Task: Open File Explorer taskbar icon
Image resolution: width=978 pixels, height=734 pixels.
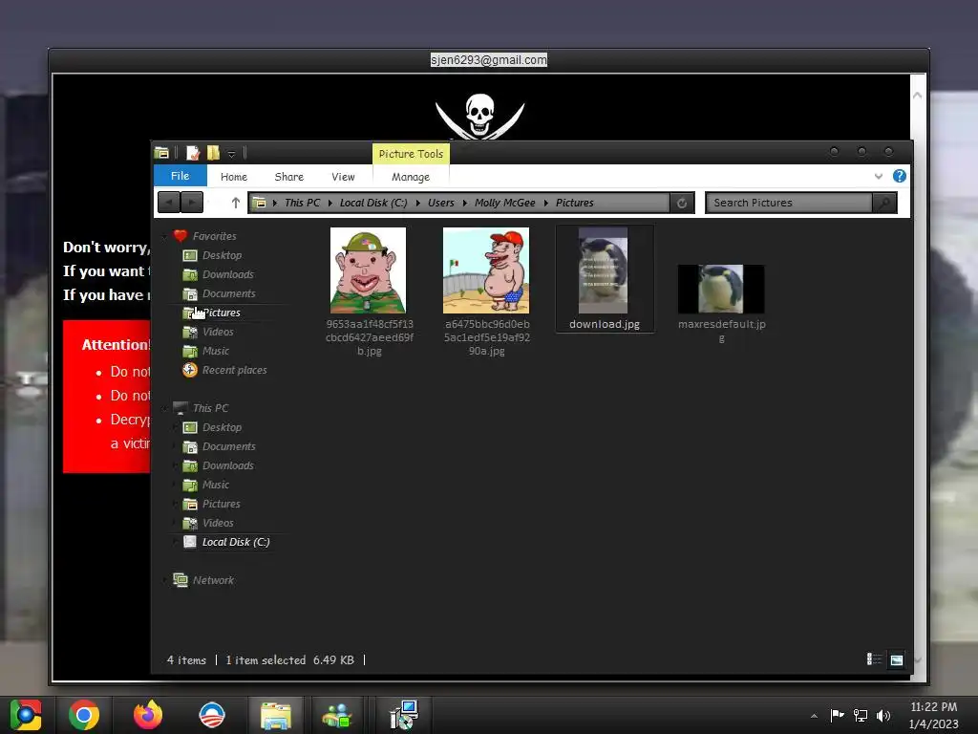Action: point(276,715)
